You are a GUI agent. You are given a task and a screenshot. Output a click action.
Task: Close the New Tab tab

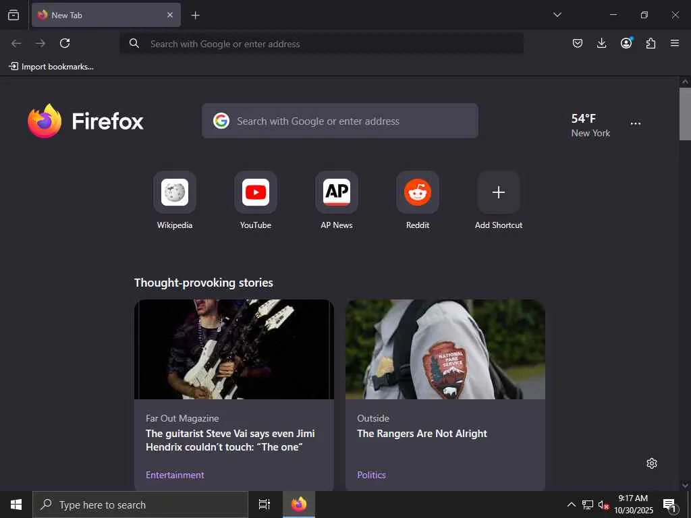169,15
